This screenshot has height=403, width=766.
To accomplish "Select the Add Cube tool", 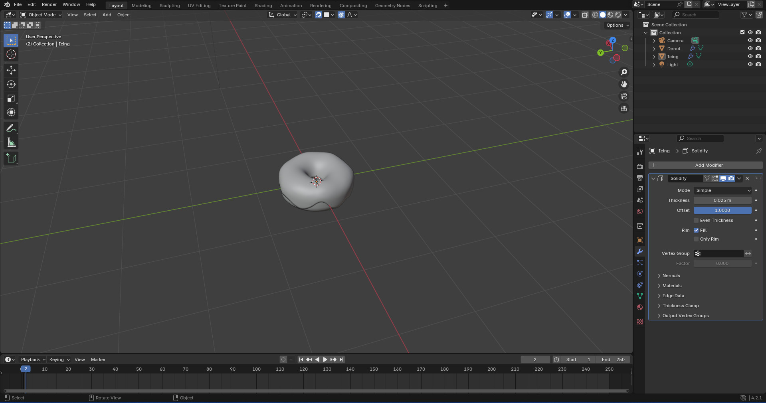I will [11, 158].
